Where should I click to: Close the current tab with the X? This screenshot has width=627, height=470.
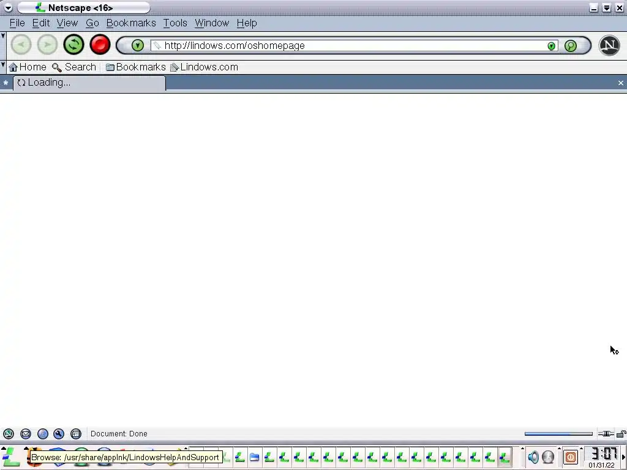pos(621,83)
